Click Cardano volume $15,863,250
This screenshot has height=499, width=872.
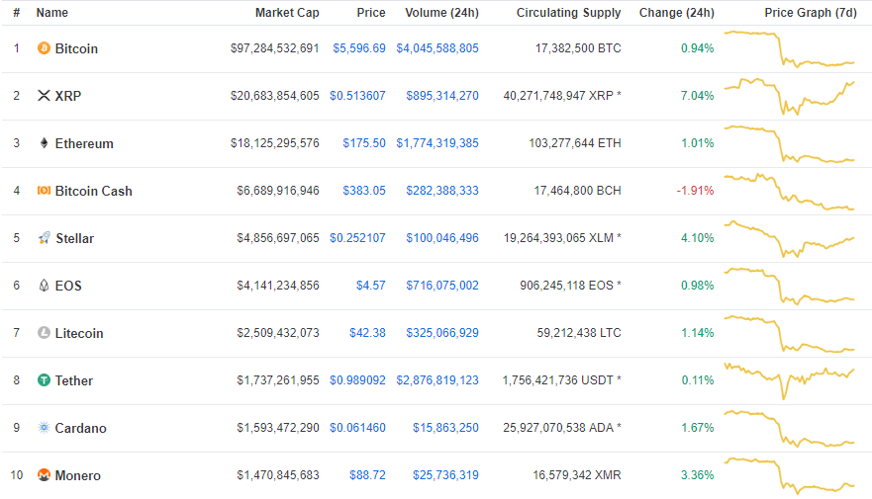(445, 428)
